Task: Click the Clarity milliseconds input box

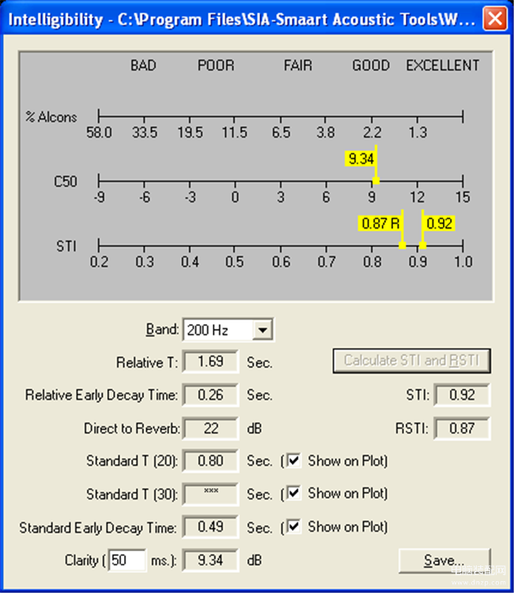Action: (128, 561)
